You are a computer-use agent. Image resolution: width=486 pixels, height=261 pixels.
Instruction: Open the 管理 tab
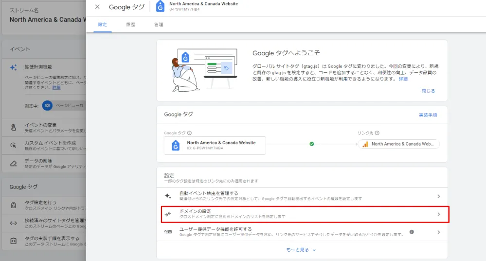coord(159,24)
